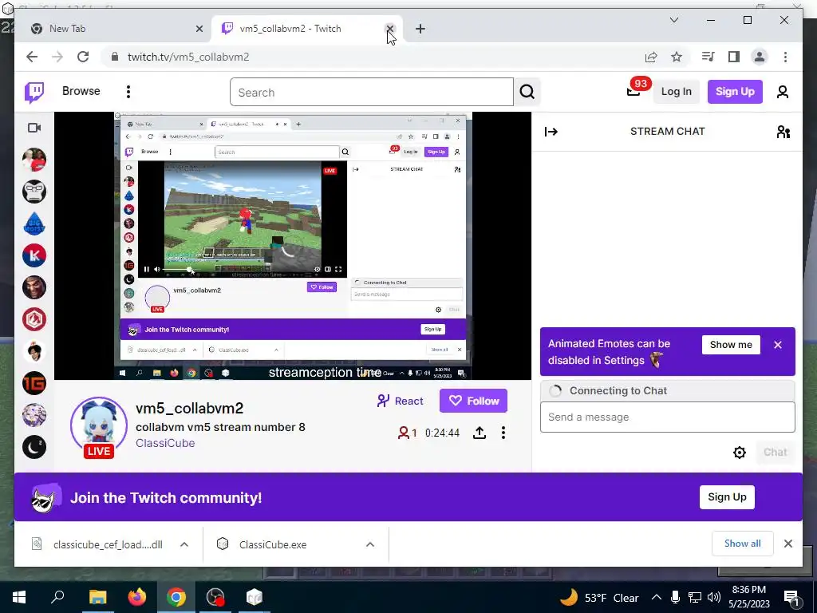Open a new browser tab
Viewport: 817px width, 613px height.
tap(420, 29)
